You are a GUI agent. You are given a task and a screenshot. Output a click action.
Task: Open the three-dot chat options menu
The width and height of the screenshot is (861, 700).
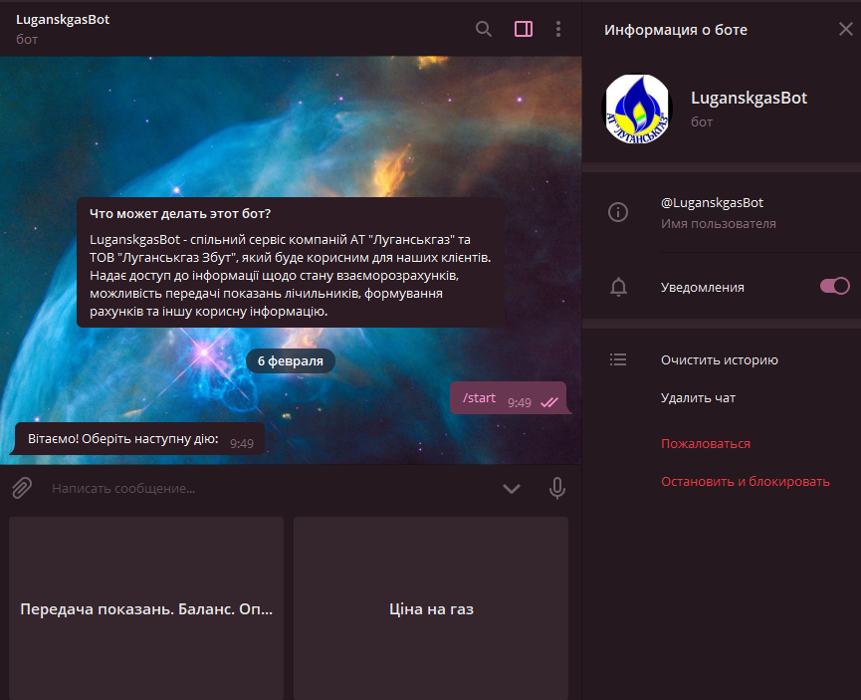(x=558, y=29)
